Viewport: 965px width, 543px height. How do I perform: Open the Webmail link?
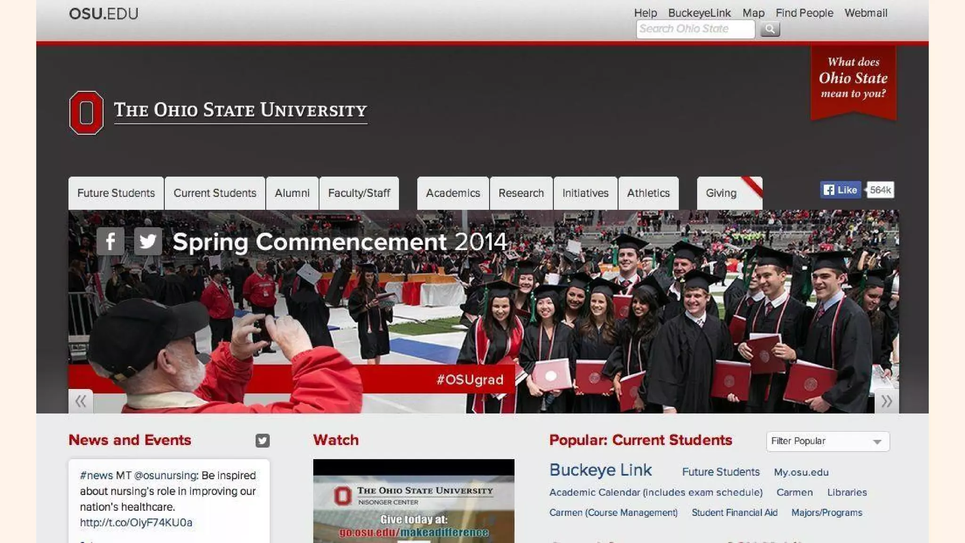(x=866, y=13)
